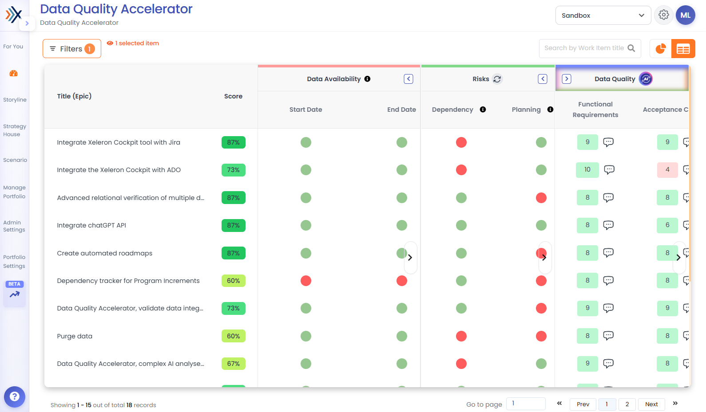Open comments for Advanced relational verification requirements
Viewport: 706px width, 412px height.
coord(608,197)
